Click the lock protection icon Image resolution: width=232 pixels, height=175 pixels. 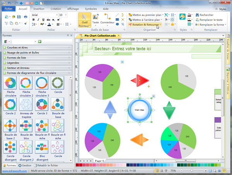point(172,24)
